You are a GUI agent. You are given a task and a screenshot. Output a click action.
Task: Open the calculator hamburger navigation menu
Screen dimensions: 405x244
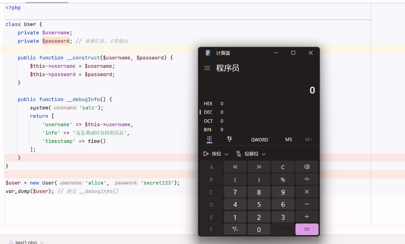pyautogui.click(x=207, y=68)
